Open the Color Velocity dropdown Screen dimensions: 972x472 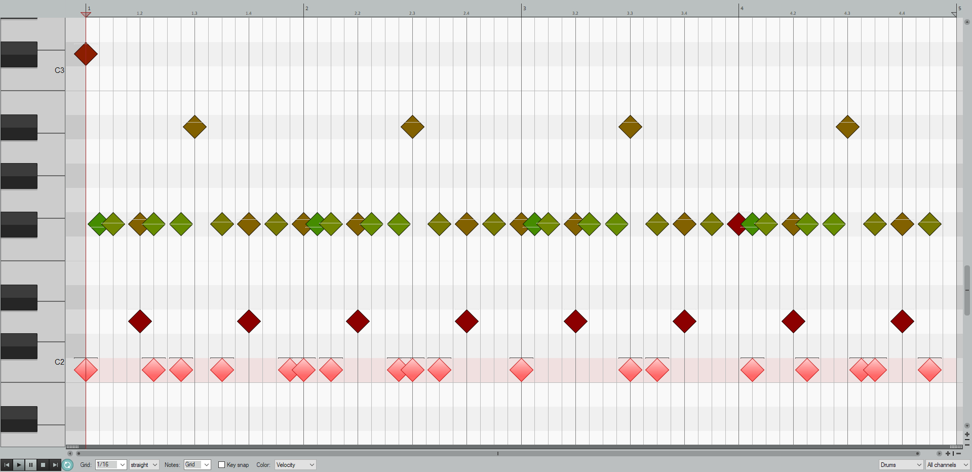[295, 464]
